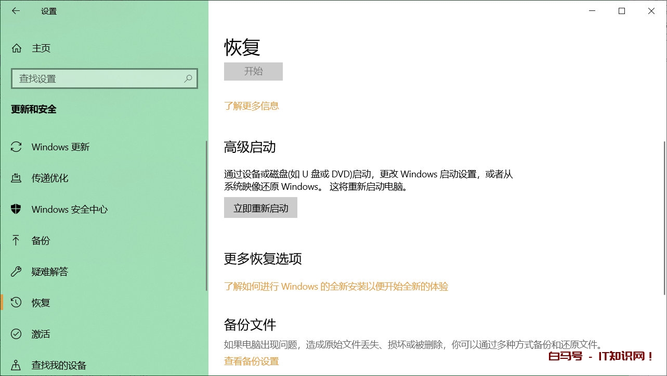Image resolution: width=667 pixels, height=376 pixels.
Task: Click the disabled 开始 reset button
Action: pos(253,71)
